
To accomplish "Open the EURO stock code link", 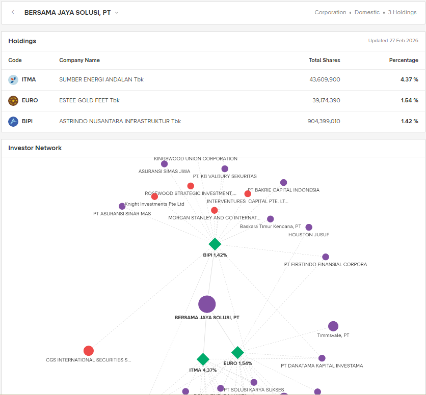I will click(30, 100).
